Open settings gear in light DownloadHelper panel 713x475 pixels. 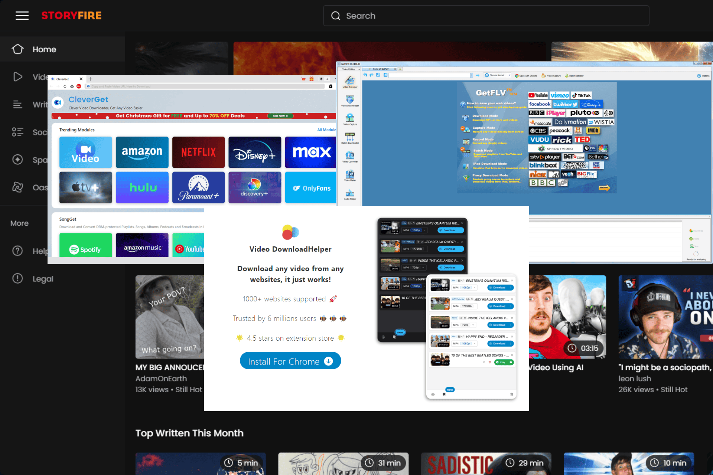click(x=433, y=394)
